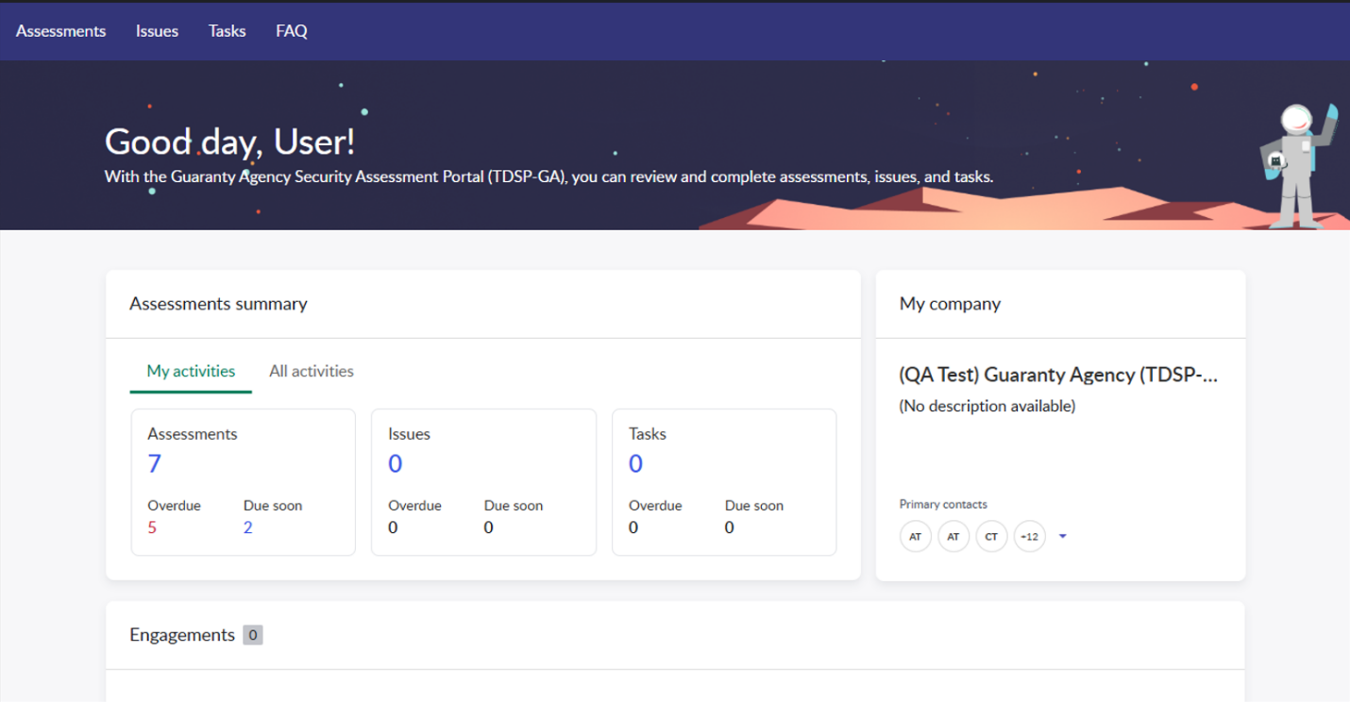
Task: Select the CT primary contact avatar
Action: pos(991,537)
